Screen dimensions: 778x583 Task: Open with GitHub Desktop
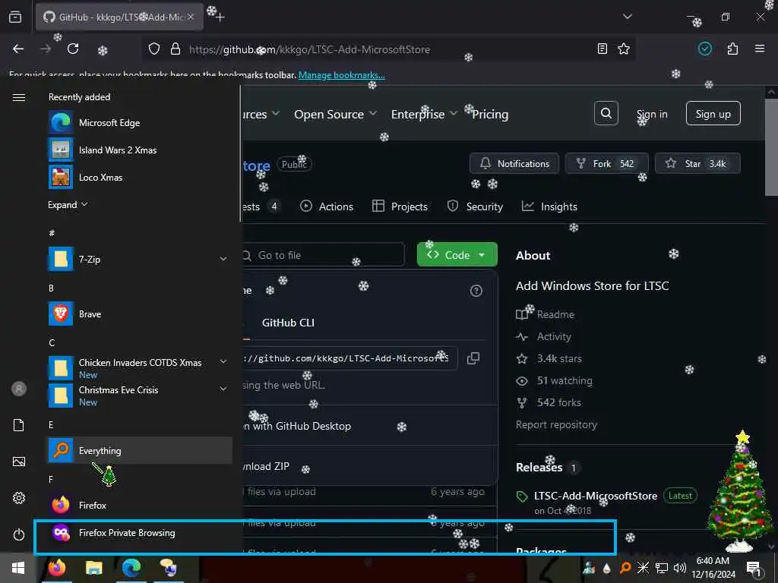(297, 426)
